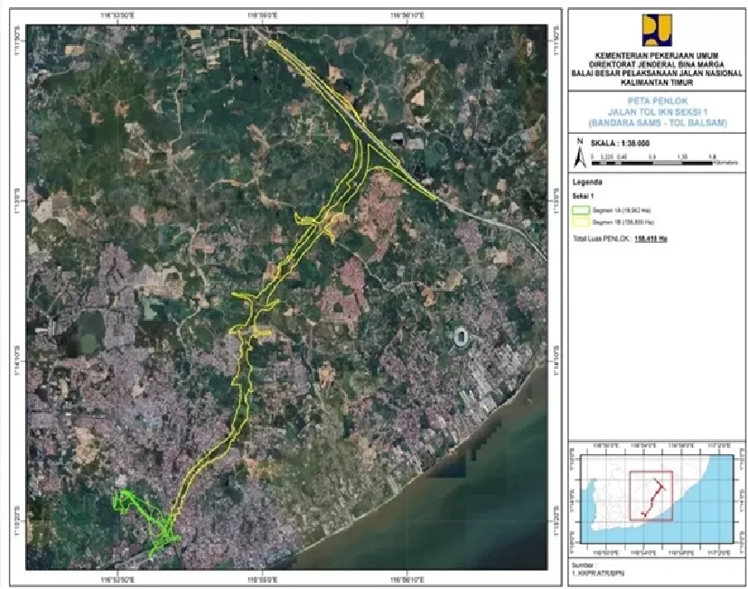Click the Seksi 1 legend subheading

tap(582, 195)
